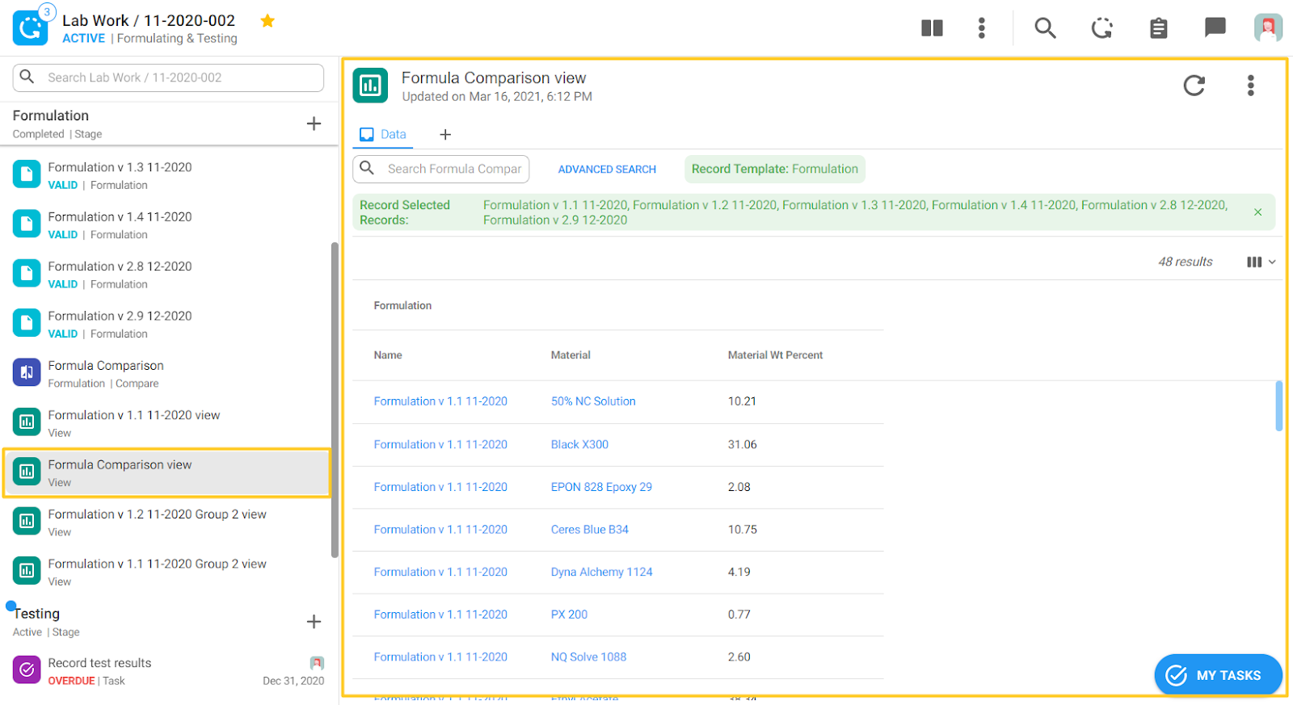Image resolution: width=1293 pixels, height=705 pixels.
Task: Click the table vertical scrollbar
Action: [1278, 406]
